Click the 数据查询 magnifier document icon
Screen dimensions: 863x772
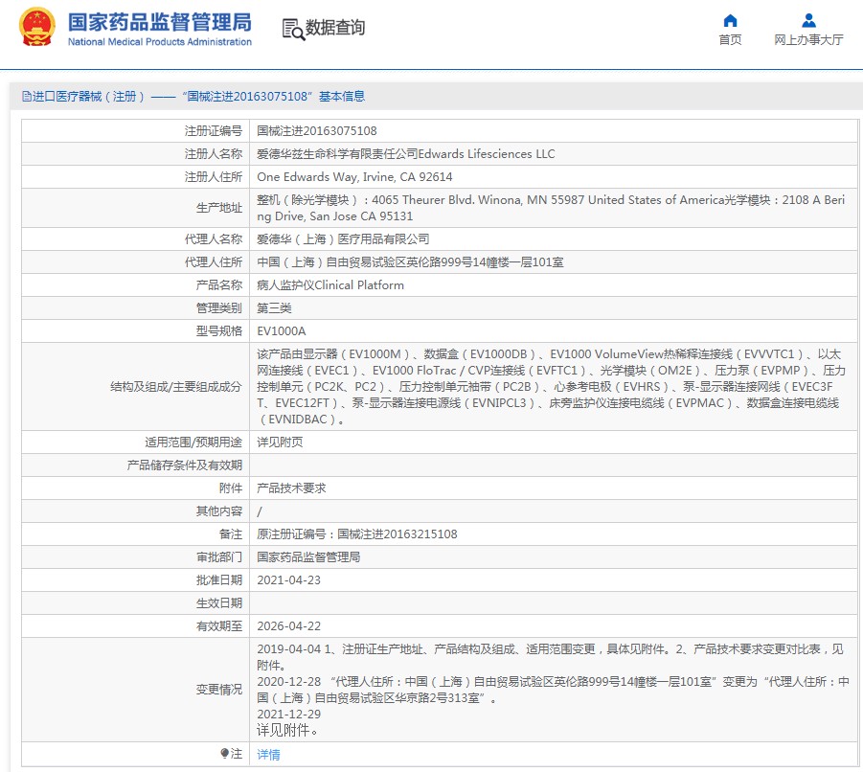[293, 29]
